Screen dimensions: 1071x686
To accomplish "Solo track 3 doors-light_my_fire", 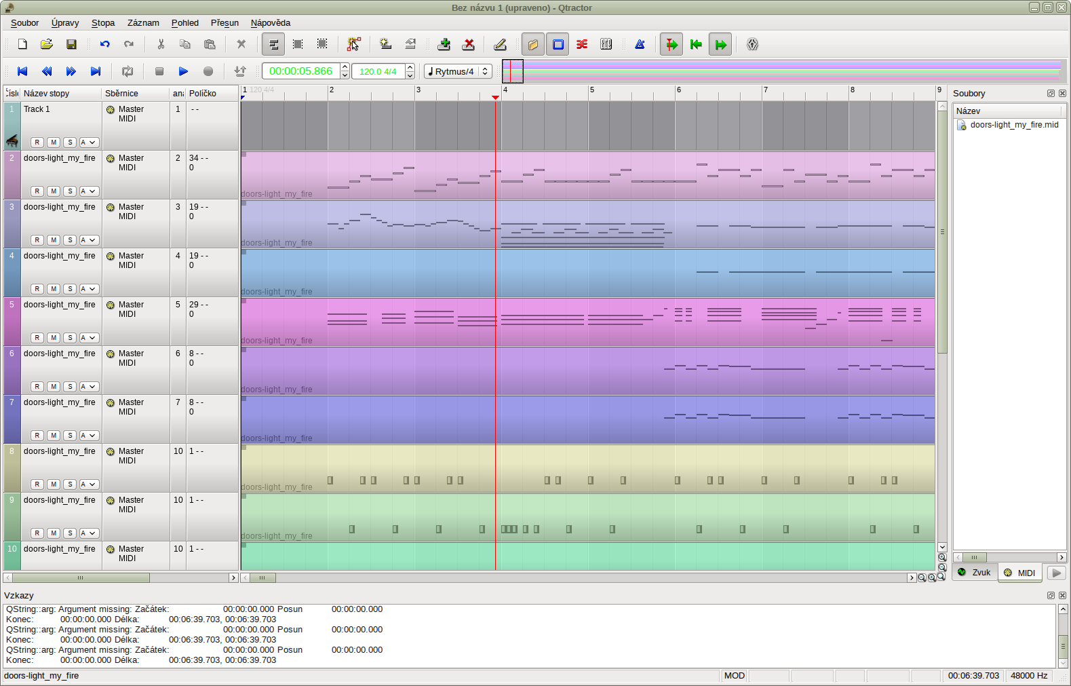I will (x=70, y=240).
